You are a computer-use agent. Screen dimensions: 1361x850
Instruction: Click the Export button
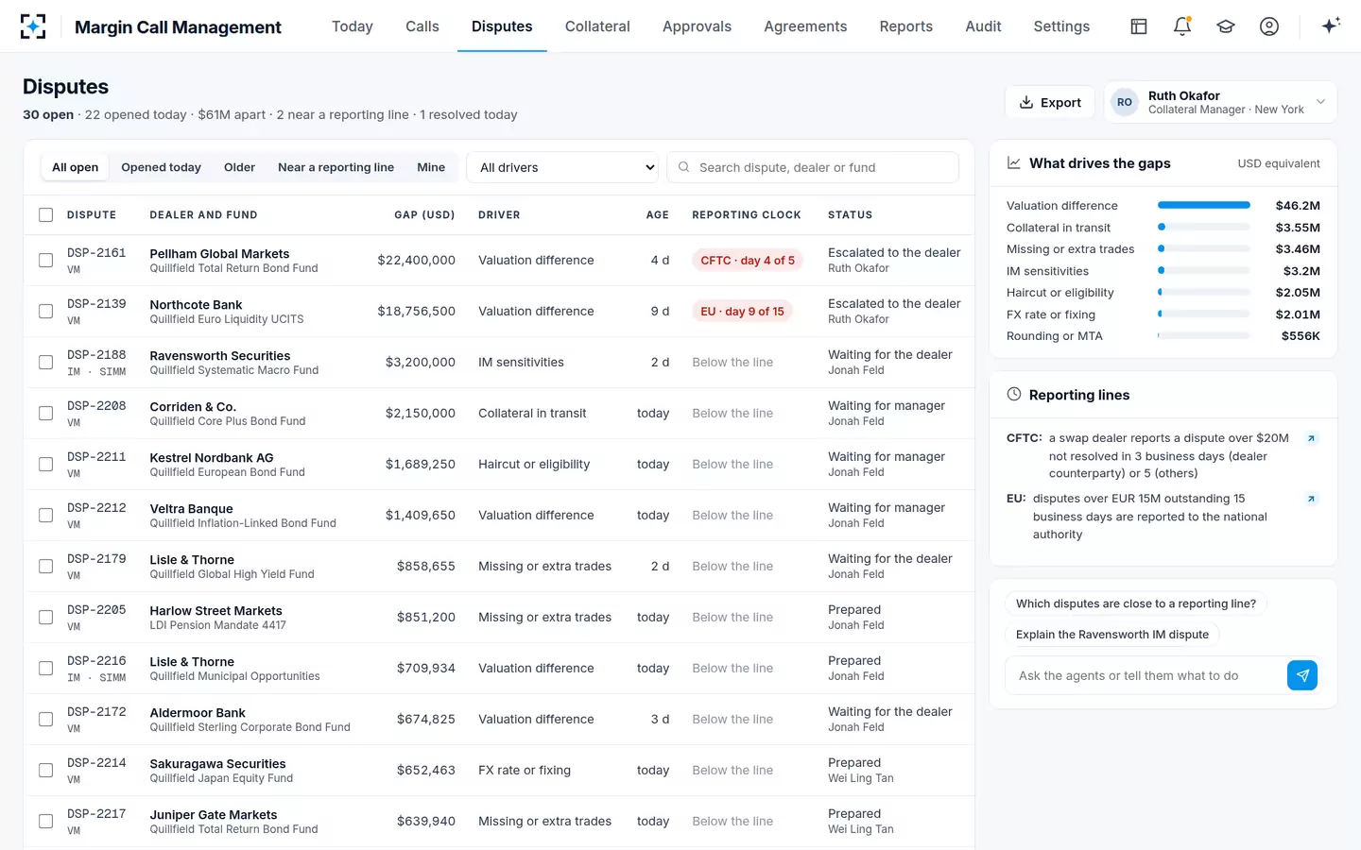(x=1050, y=102)
